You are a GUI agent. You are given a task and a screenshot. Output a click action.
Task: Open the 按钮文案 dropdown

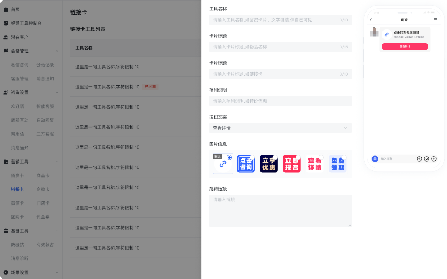(281, 128)
